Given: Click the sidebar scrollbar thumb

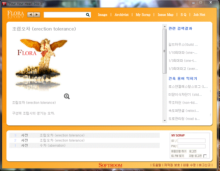Looking at the screenshot, I should tap(165, 51).
